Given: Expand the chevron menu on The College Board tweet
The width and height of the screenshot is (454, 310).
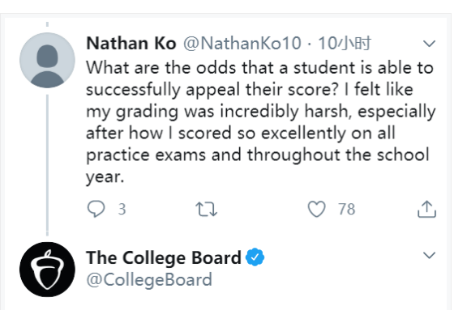Looking at the screenshot, I should tap(429, 255).
